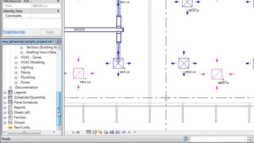Expand Sections (Building Section) node

pyautogui.click(x=21, y=48)
